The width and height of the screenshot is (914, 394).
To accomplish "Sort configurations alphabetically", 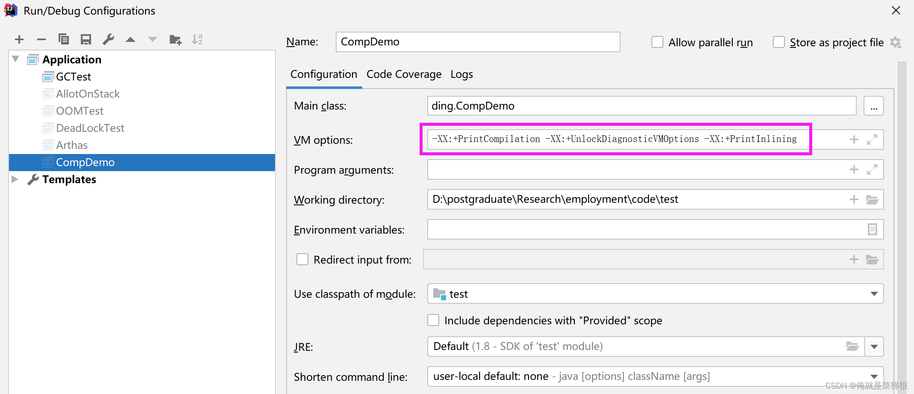I will [197, 39].
